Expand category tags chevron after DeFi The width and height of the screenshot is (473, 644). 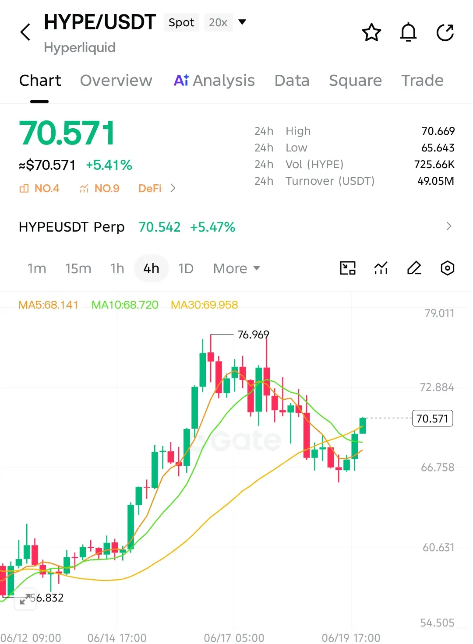click(x=173, y=188)
